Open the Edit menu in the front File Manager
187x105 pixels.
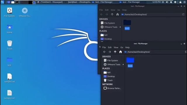[x=110, y=47]
